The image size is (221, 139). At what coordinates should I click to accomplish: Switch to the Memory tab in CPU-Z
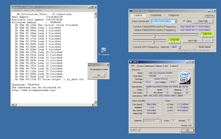pos(159,66)
